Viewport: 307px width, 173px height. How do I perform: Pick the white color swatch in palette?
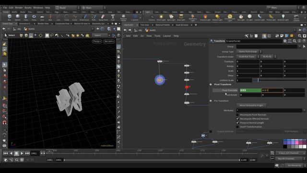(x=305, y=146)
